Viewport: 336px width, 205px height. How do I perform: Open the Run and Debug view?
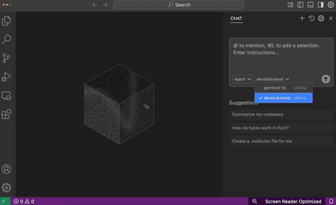click(6, 77)
